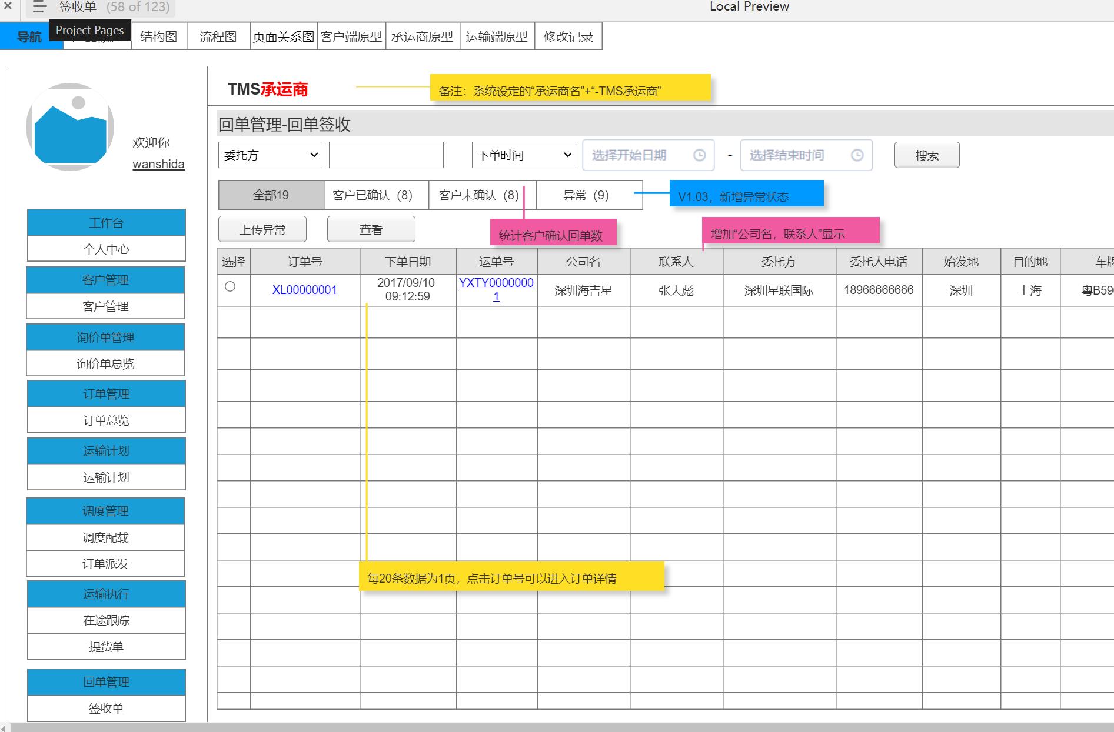Open the 下单时间 dropdown
The width and height of the screenshot is (1114, 732).
[x=524, y=155]
